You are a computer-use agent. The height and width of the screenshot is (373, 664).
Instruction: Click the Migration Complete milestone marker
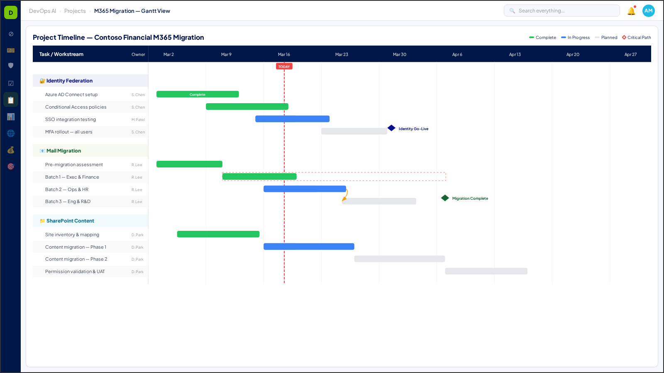pyautogui.click(x=444, y=198)
